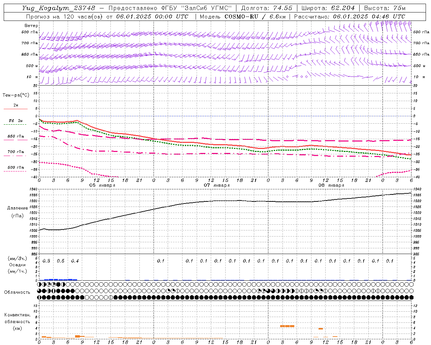431x345 pixels.
Task: Select the 0.5 precipitation value
Action: (x=61, y=261)
